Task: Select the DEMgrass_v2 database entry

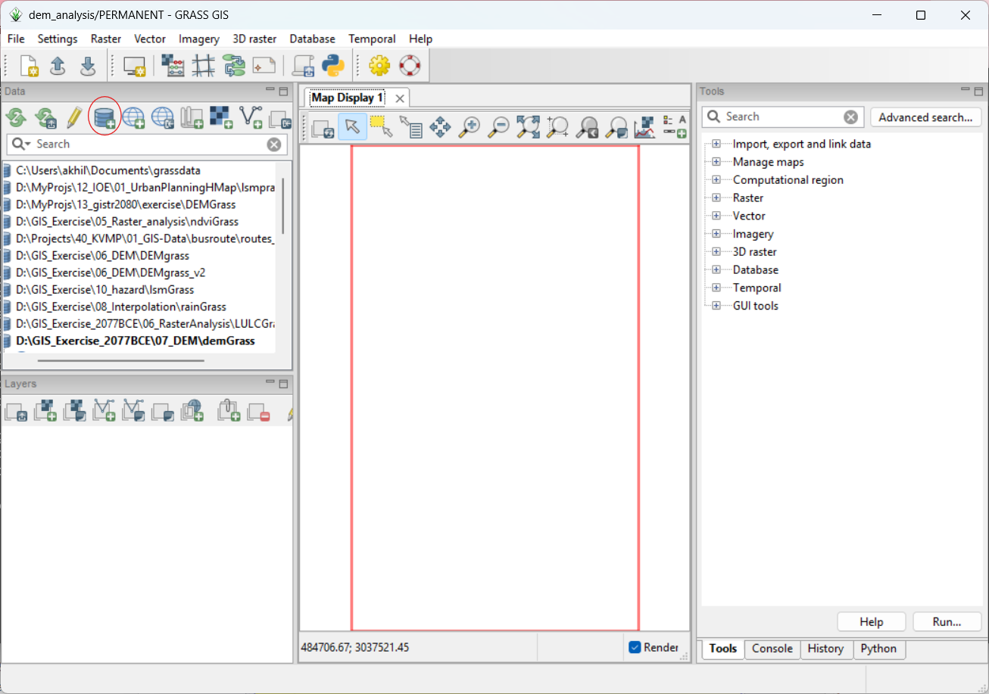Action: 111,272
